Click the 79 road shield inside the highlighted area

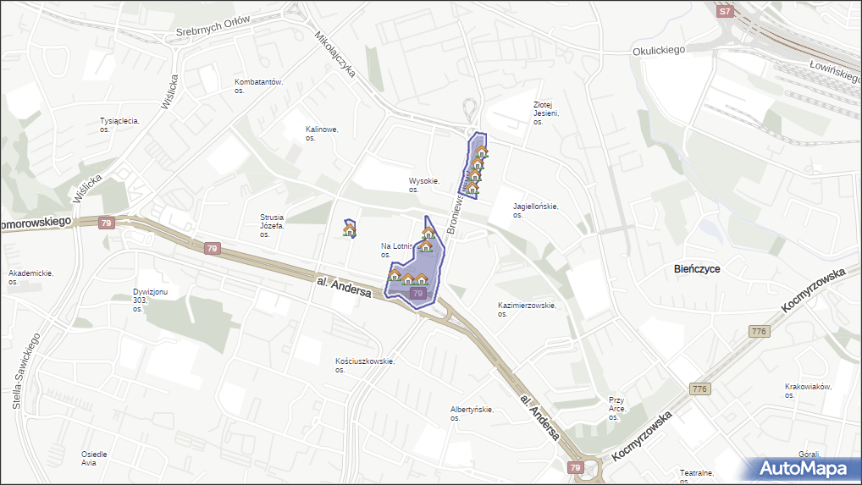click(417, 293)
